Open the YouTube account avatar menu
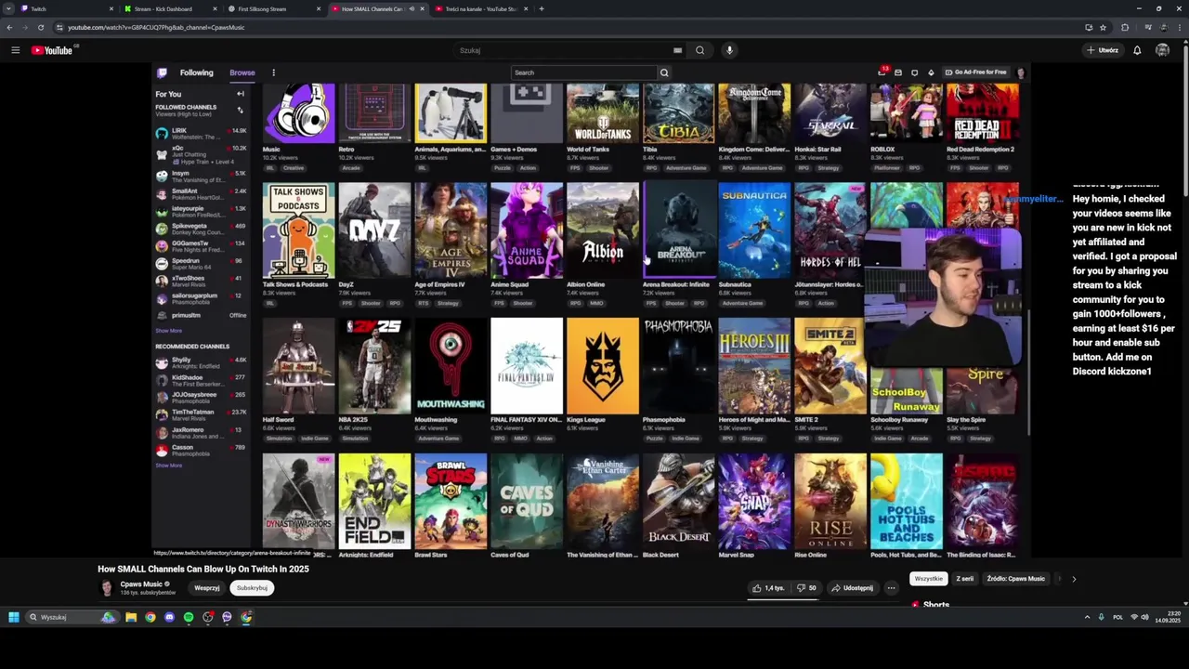This screenshot has width=1189, height=669. [x=1162, y=50]
